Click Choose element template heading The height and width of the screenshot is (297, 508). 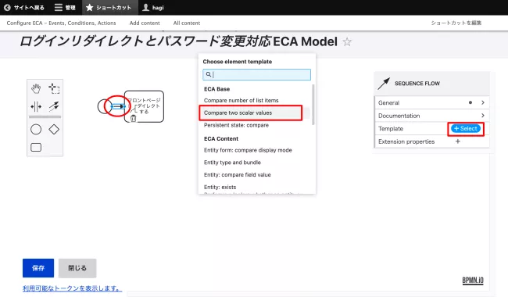[x=237, y=62]
